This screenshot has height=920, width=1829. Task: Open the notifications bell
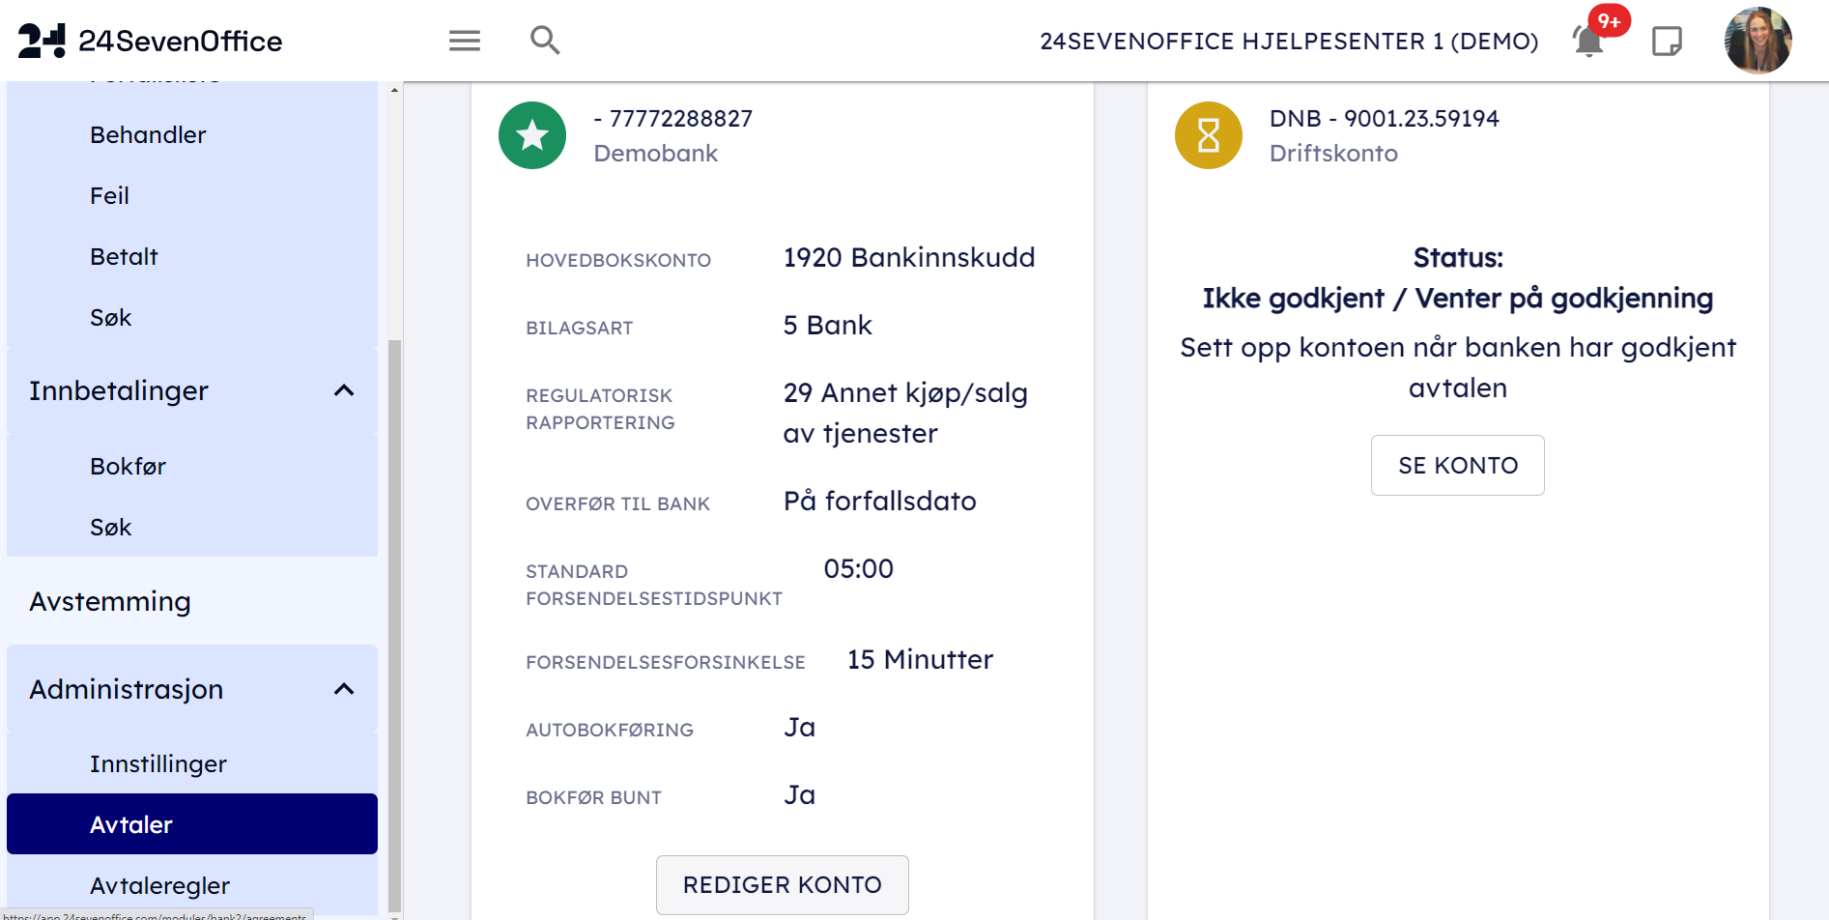click(1588, 42)
